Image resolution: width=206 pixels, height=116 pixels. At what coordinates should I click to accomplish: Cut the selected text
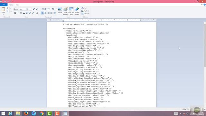[9, 8]
